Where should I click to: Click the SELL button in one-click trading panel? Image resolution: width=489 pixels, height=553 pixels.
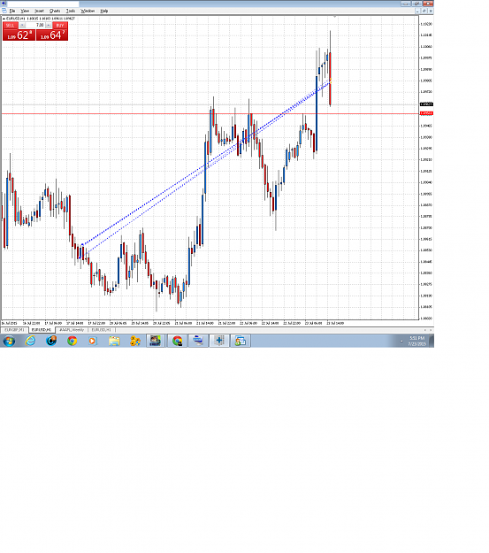11,26
